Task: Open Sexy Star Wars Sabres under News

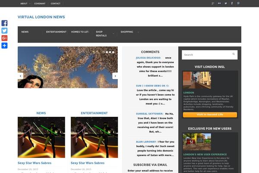Action: (35, 163)
